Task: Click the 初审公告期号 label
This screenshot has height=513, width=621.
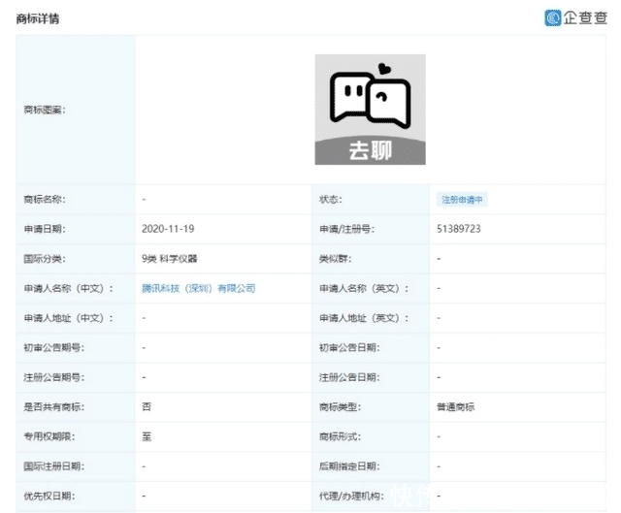Action: [x=54, y=347]
